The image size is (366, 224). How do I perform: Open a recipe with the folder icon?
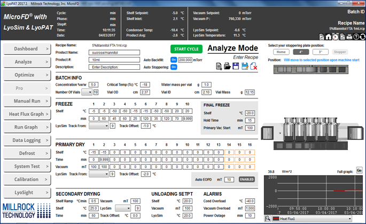227,66
